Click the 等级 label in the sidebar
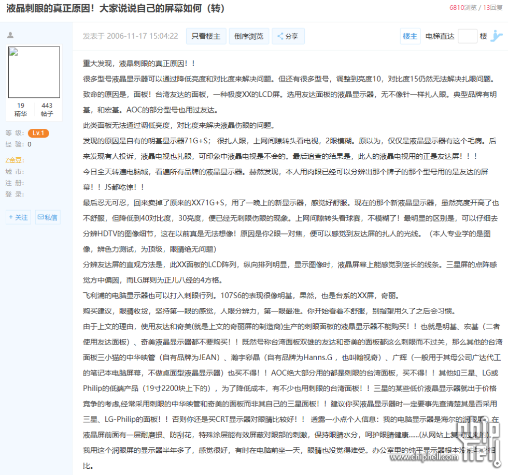Screen dimensions: 508x475 click(15, 133)
